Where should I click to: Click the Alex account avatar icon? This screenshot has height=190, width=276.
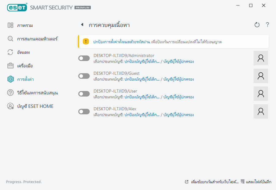click(261, 112)
